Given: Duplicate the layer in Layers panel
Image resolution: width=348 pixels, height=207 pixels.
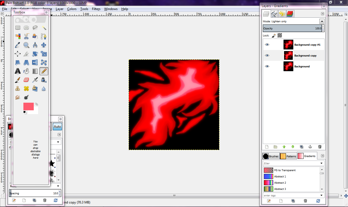Looking at the screenshot, I should 301,147.
